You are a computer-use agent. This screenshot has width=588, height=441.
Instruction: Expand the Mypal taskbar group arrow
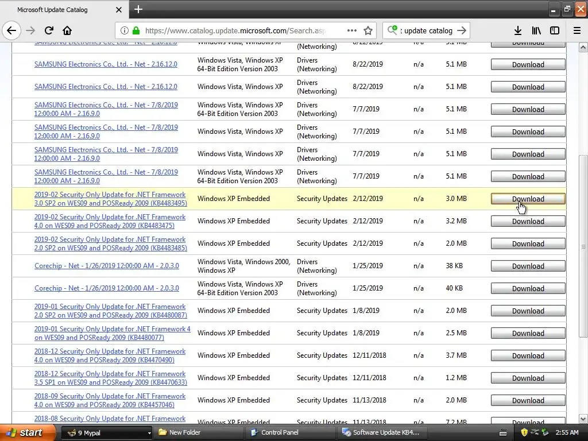pyautogui.click(x=149, y=433)
